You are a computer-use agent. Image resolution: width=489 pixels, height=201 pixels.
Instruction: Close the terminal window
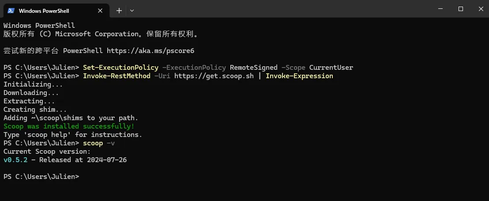point(481,9)
